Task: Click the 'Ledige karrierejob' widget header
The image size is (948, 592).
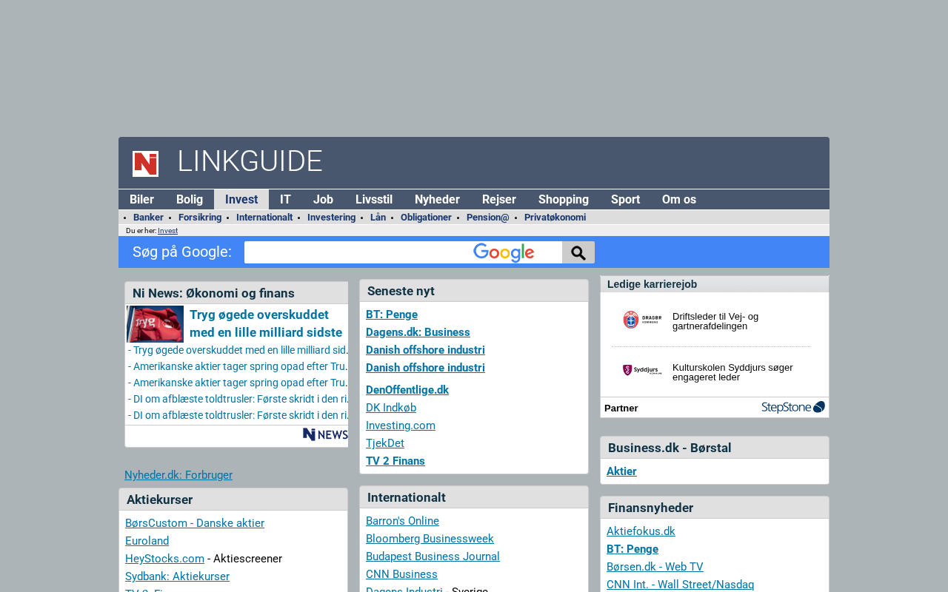Action: tap(715, 284)
